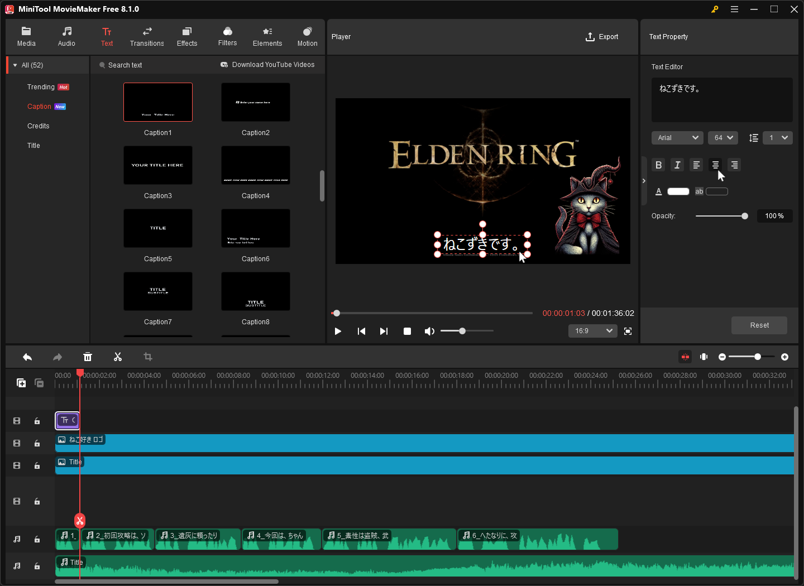Viewport: 804px width, 586px height.
Task: Enter full screen preview
Action: [628, 331]
